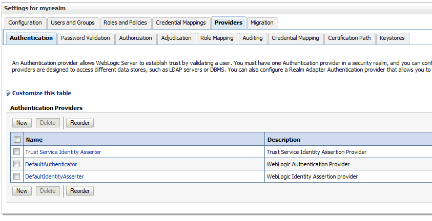The width and height of the screenshot is (432, 221).
Task: Click the bottom Reorder button below table
Action: tap(80, 191)
